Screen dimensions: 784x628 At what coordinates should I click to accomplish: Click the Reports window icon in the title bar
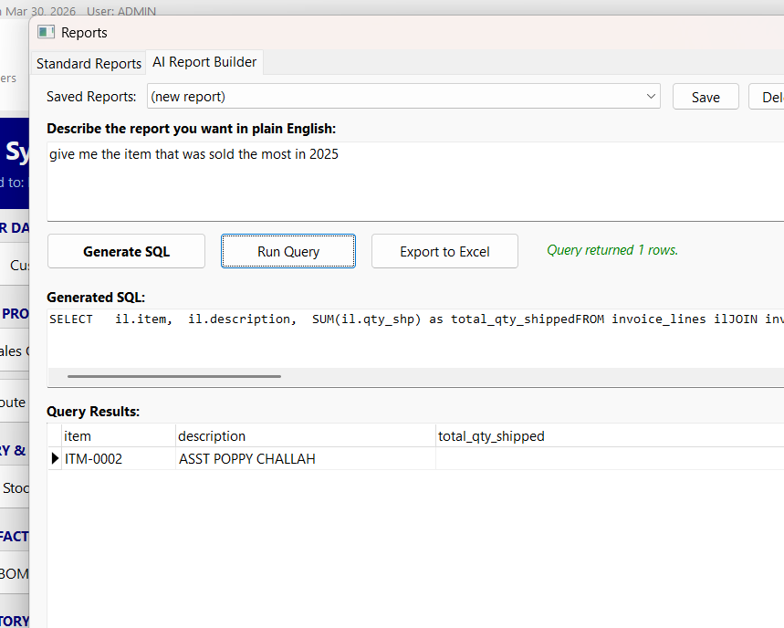(x=45, y=31)
